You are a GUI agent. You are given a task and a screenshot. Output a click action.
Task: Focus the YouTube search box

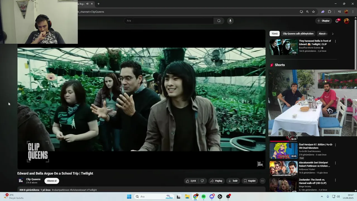click(169, 21)
